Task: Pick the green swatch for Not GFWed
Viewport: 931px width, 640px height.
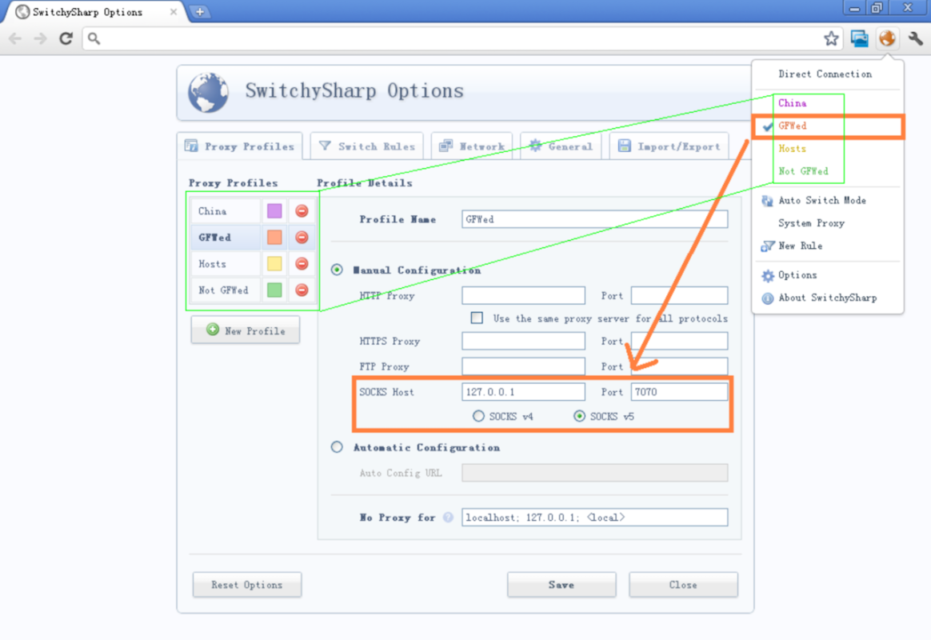Action: tap(274, 290)
